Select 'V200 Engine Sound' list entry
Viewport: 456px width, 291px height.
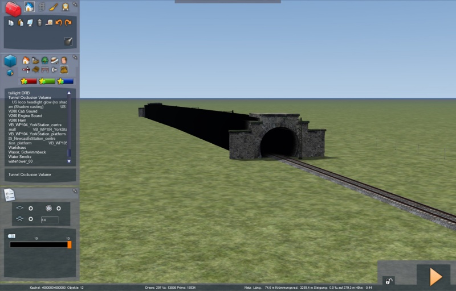tap(25, 115)
